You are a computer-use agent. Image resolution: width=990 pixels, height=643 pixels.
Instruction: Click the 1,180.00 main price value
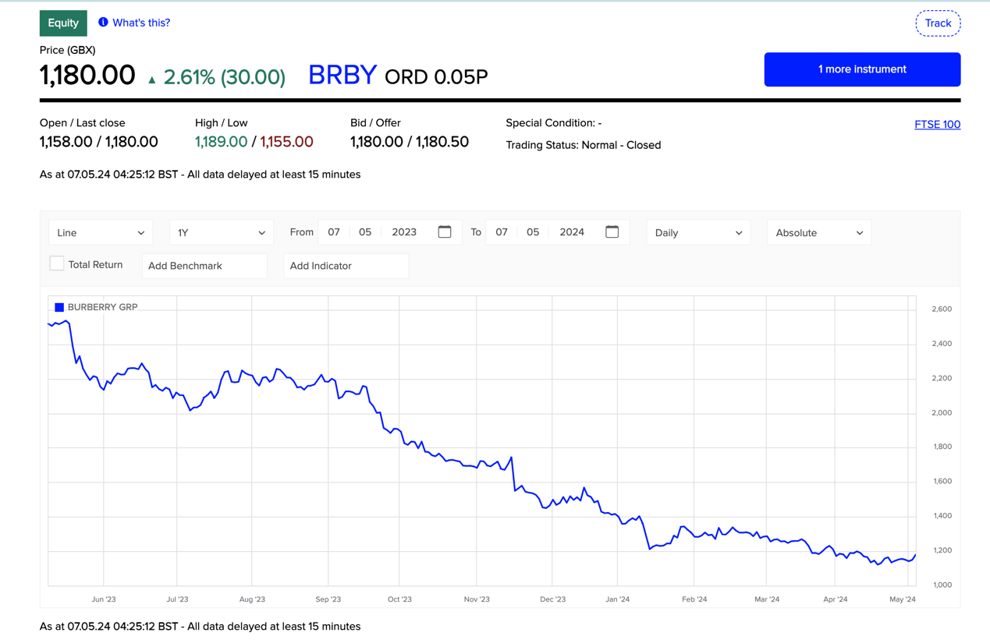(x=87, y=76)
